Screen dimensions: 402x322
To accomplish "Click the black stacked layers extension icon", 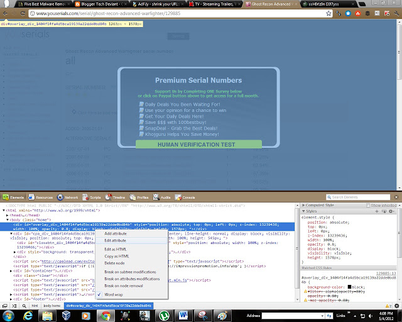I will (x=367, y=13).
